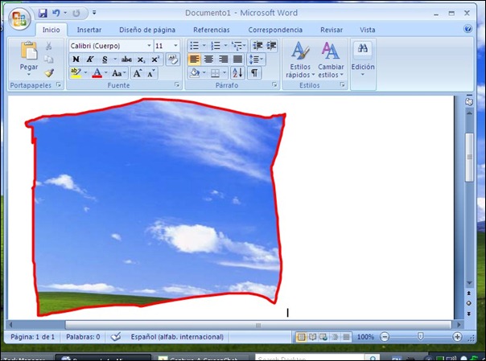Click the multilevel list icon

[x=237, y=46]
